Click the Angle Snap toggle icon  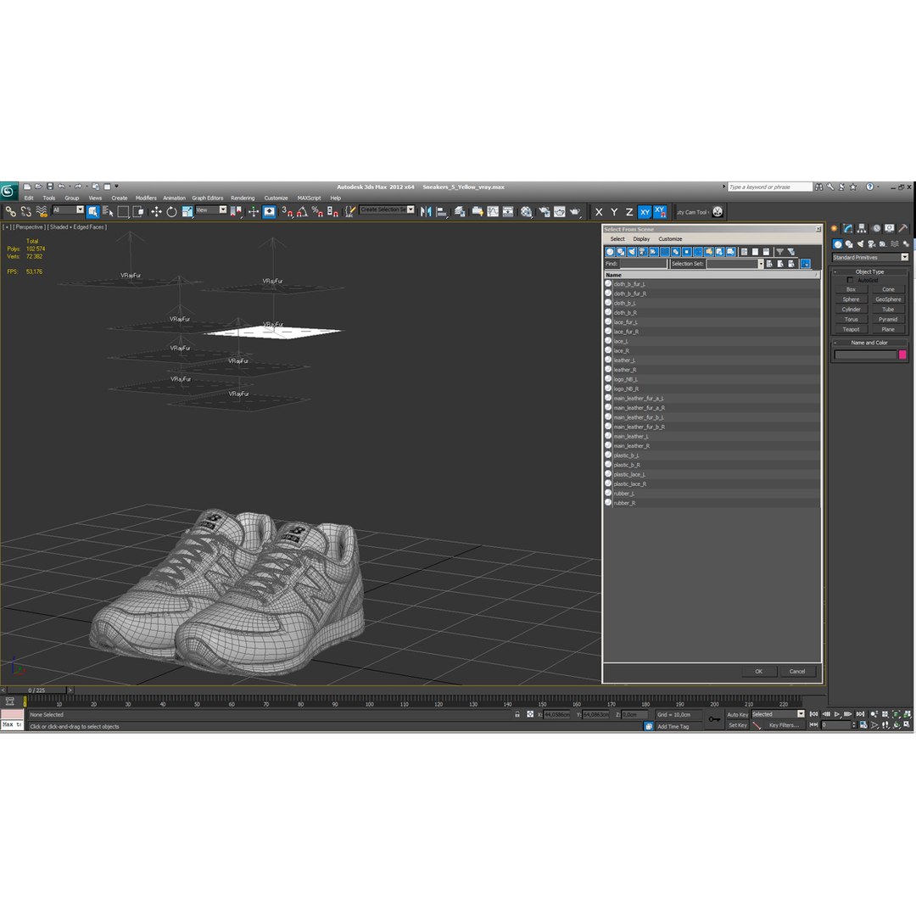pos(302,211)
